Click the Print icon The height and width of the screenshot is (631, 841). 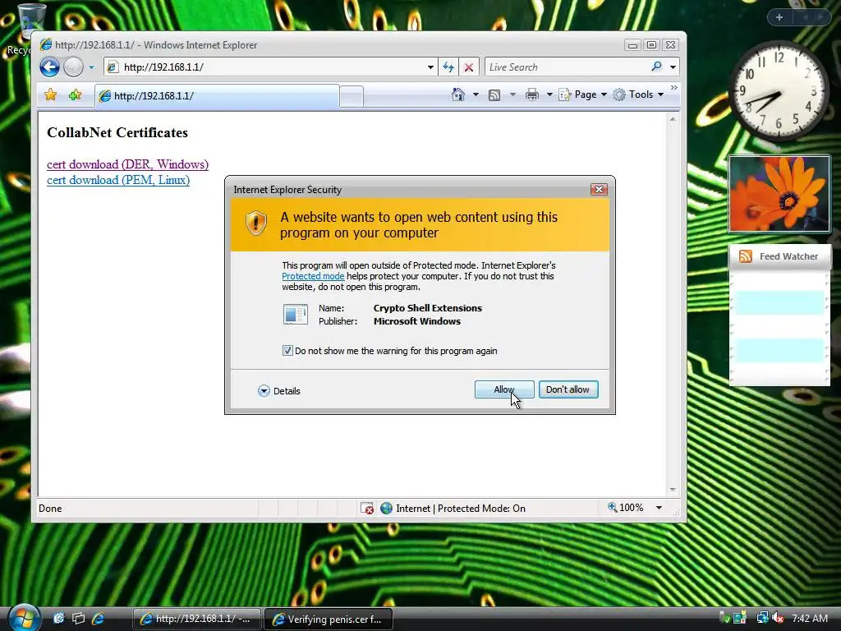click(x=532, y=94)
